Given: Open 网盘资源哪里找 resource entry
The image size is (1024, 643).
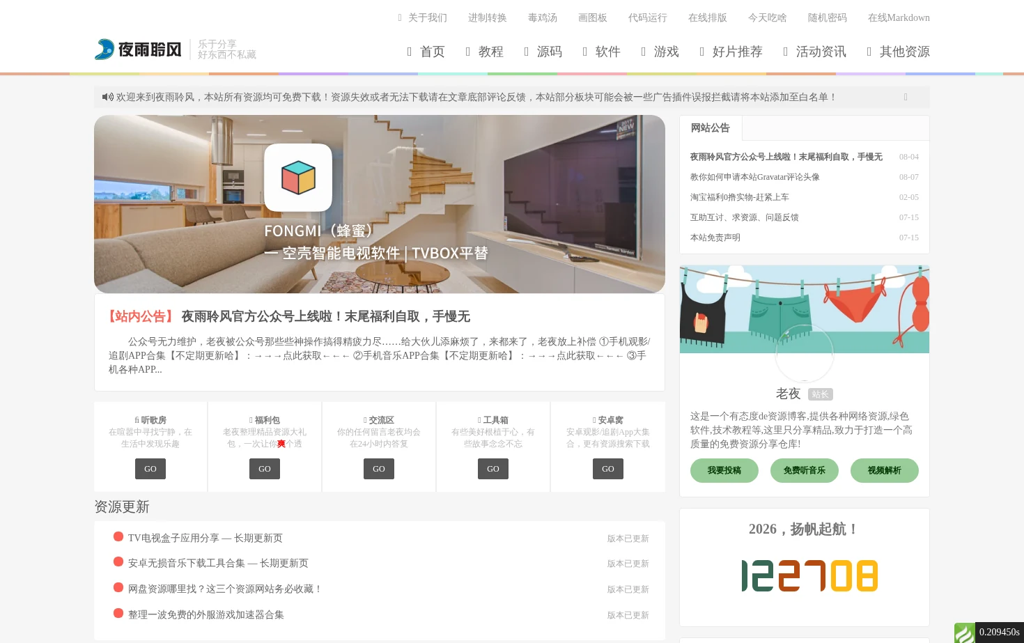Looking at the screenshot, I should tap(226, 589).
